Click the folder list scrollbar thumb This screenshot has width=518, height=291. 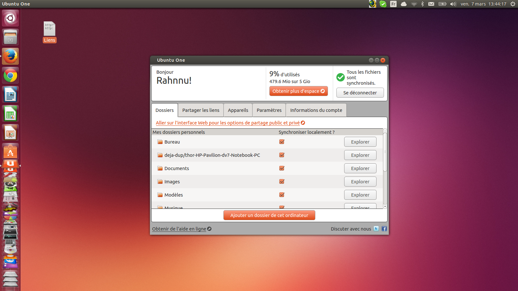(x=385, y=152)
